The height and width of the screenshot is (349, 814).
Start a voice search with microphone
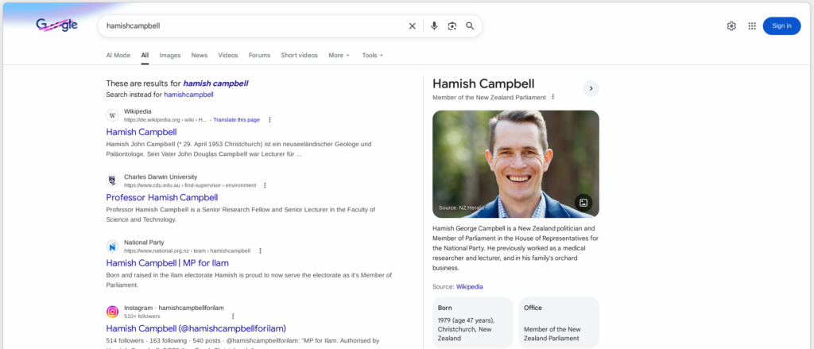434,26
